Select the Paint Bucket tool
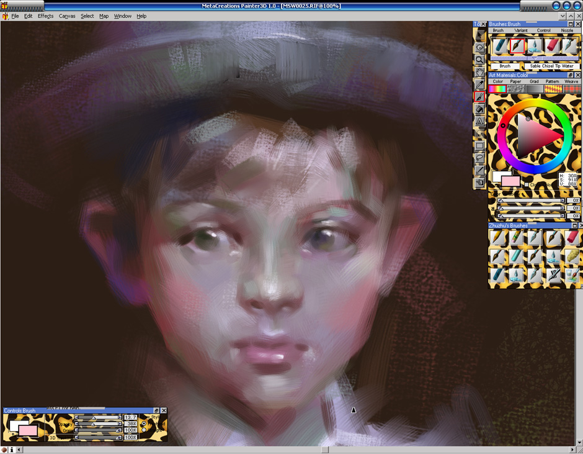583x454 pixels. click(x=479, y=109)
